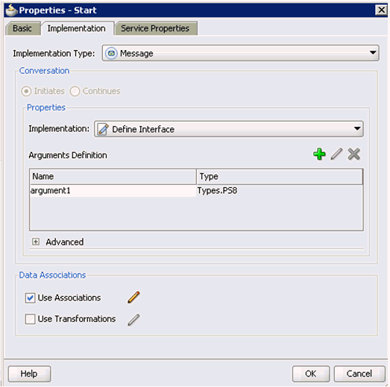Delete the selected argument with X icon
390x387 pixels.
pos(353,154)
